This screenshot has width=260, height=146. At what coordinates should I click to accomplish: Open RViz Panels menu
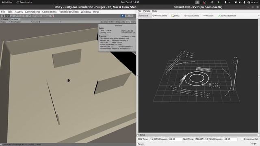(x=147, y=11)
